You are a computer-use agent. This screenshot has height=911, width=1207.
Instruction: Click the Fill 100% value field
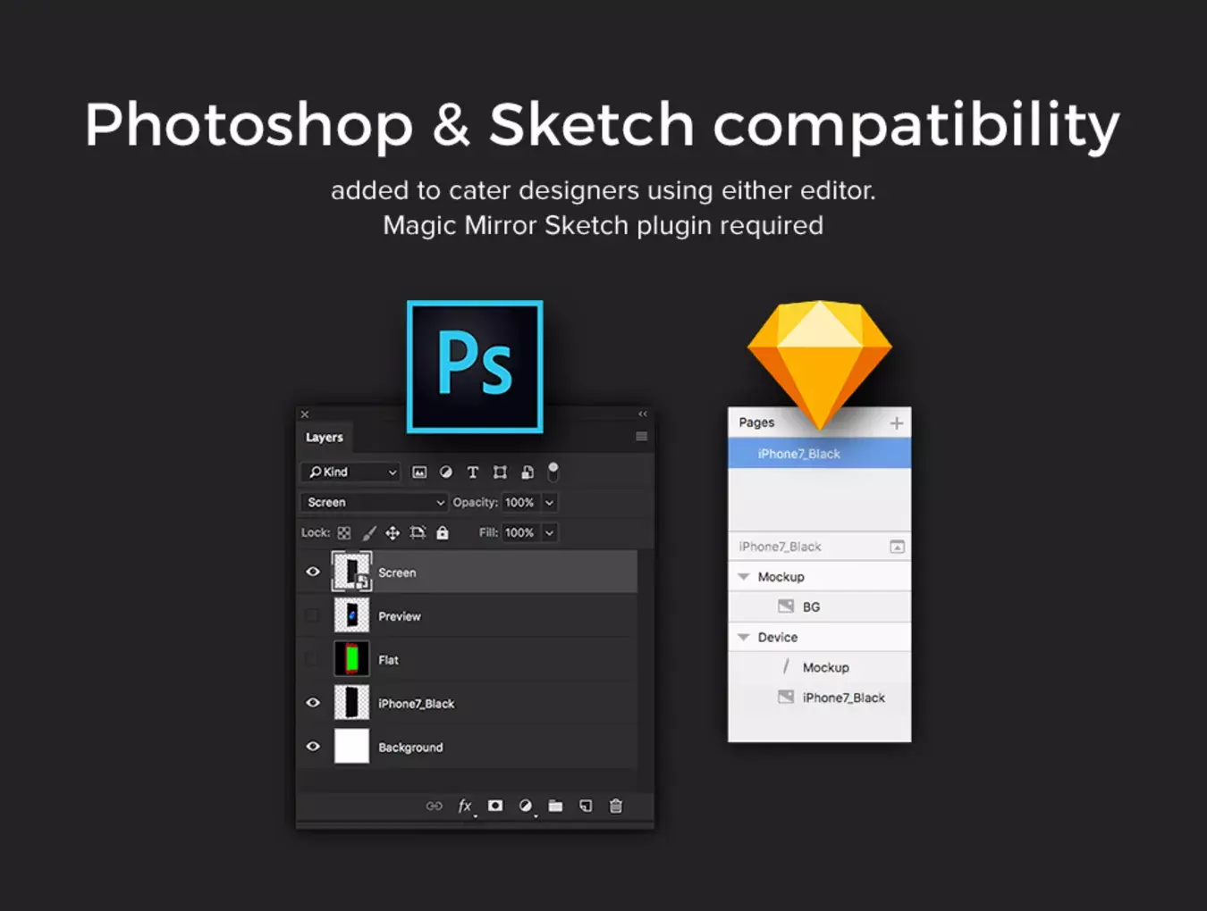coord(520,533)
